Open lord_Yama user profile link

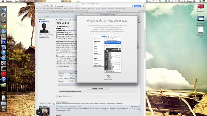click(x=43, y=106)
